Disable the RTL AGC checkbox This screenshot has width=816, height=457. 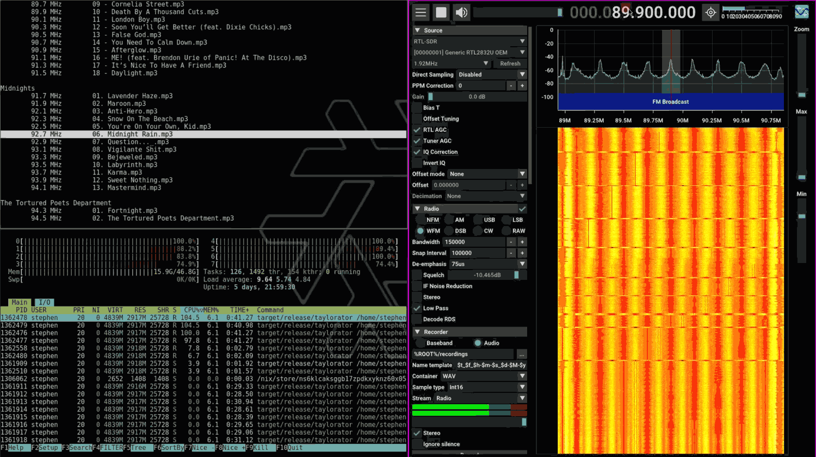tap(417, 130)
